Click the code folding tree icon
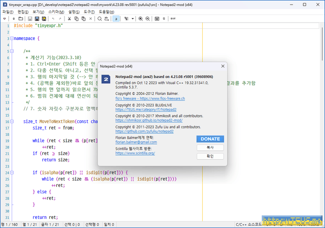Viewport: 325px width, 228px height. click(126, 19)
